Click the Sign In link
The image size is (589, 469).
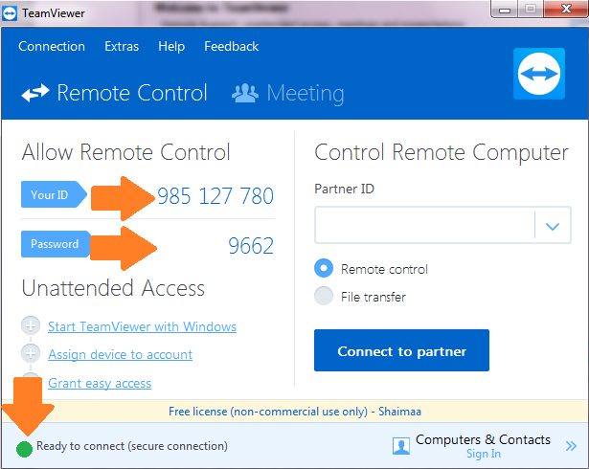[x=484, y=454]
